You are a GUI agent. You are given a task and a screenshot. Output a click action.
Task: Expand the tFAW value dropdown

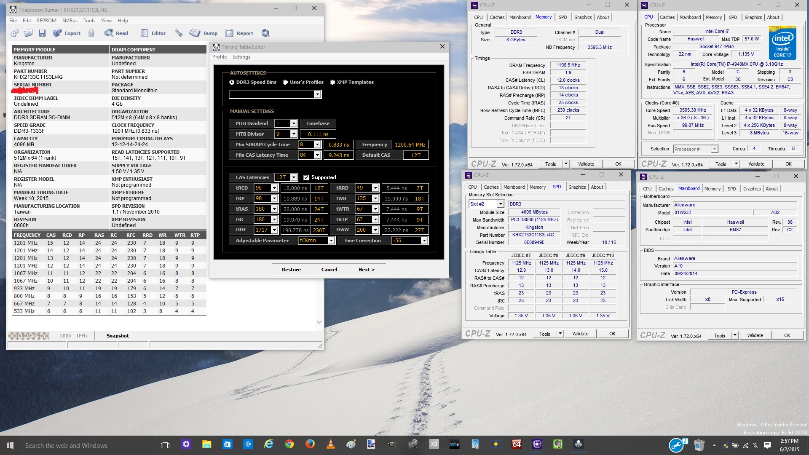tap(375, 230)
